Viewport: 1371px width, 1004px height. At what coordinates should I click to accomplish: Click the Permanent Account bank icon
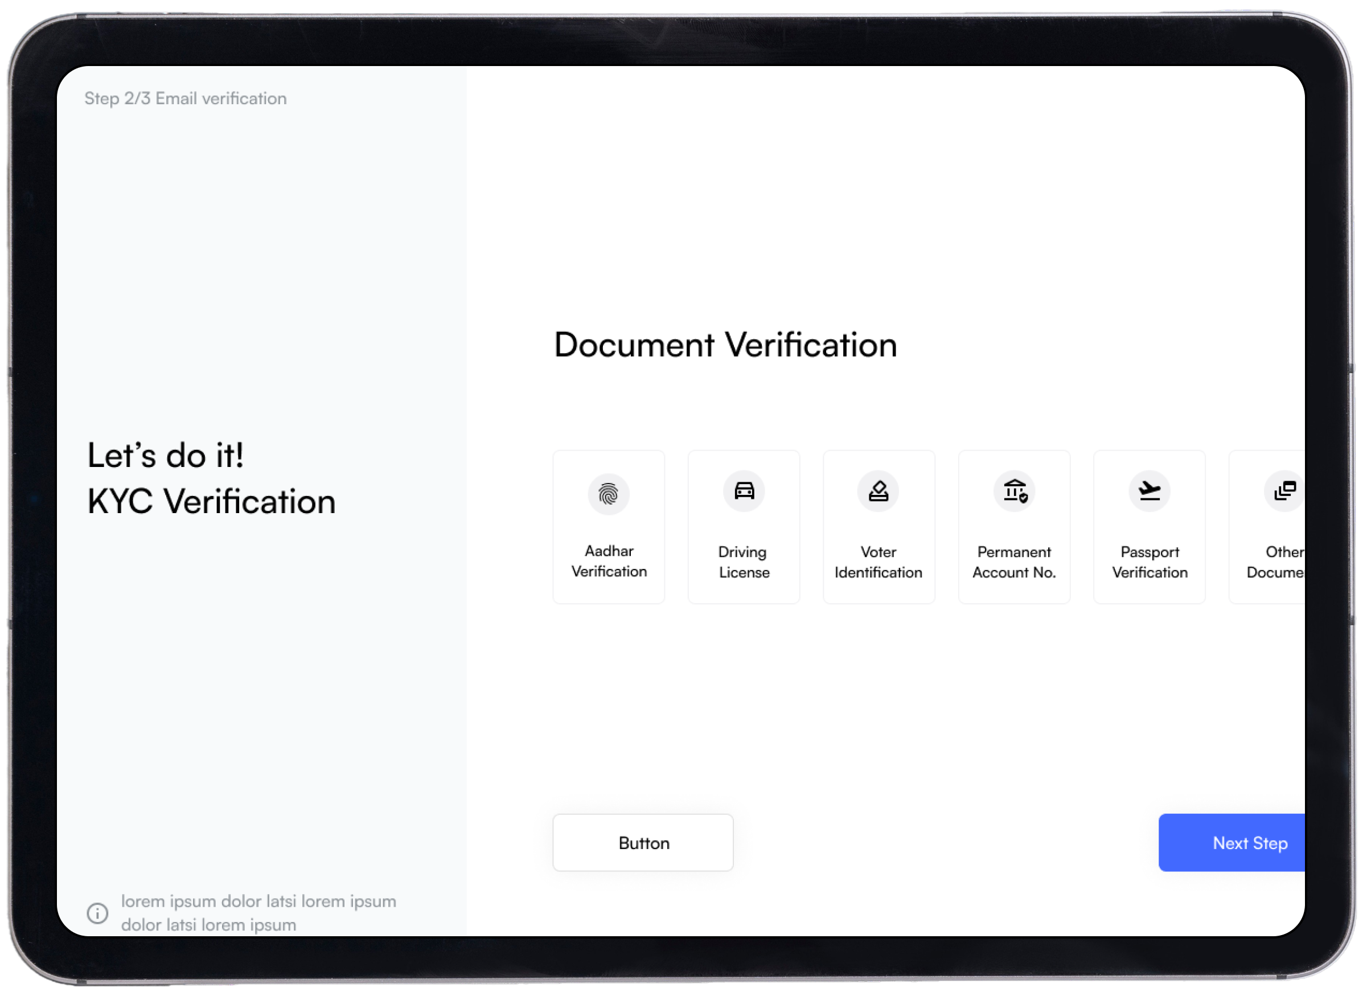click(1014, 490)
